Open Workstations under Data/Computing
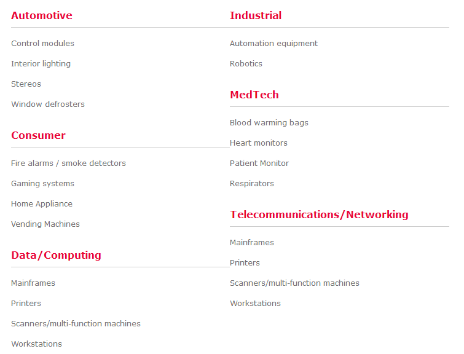The image size is (464, 354). (x=36, y=344)
